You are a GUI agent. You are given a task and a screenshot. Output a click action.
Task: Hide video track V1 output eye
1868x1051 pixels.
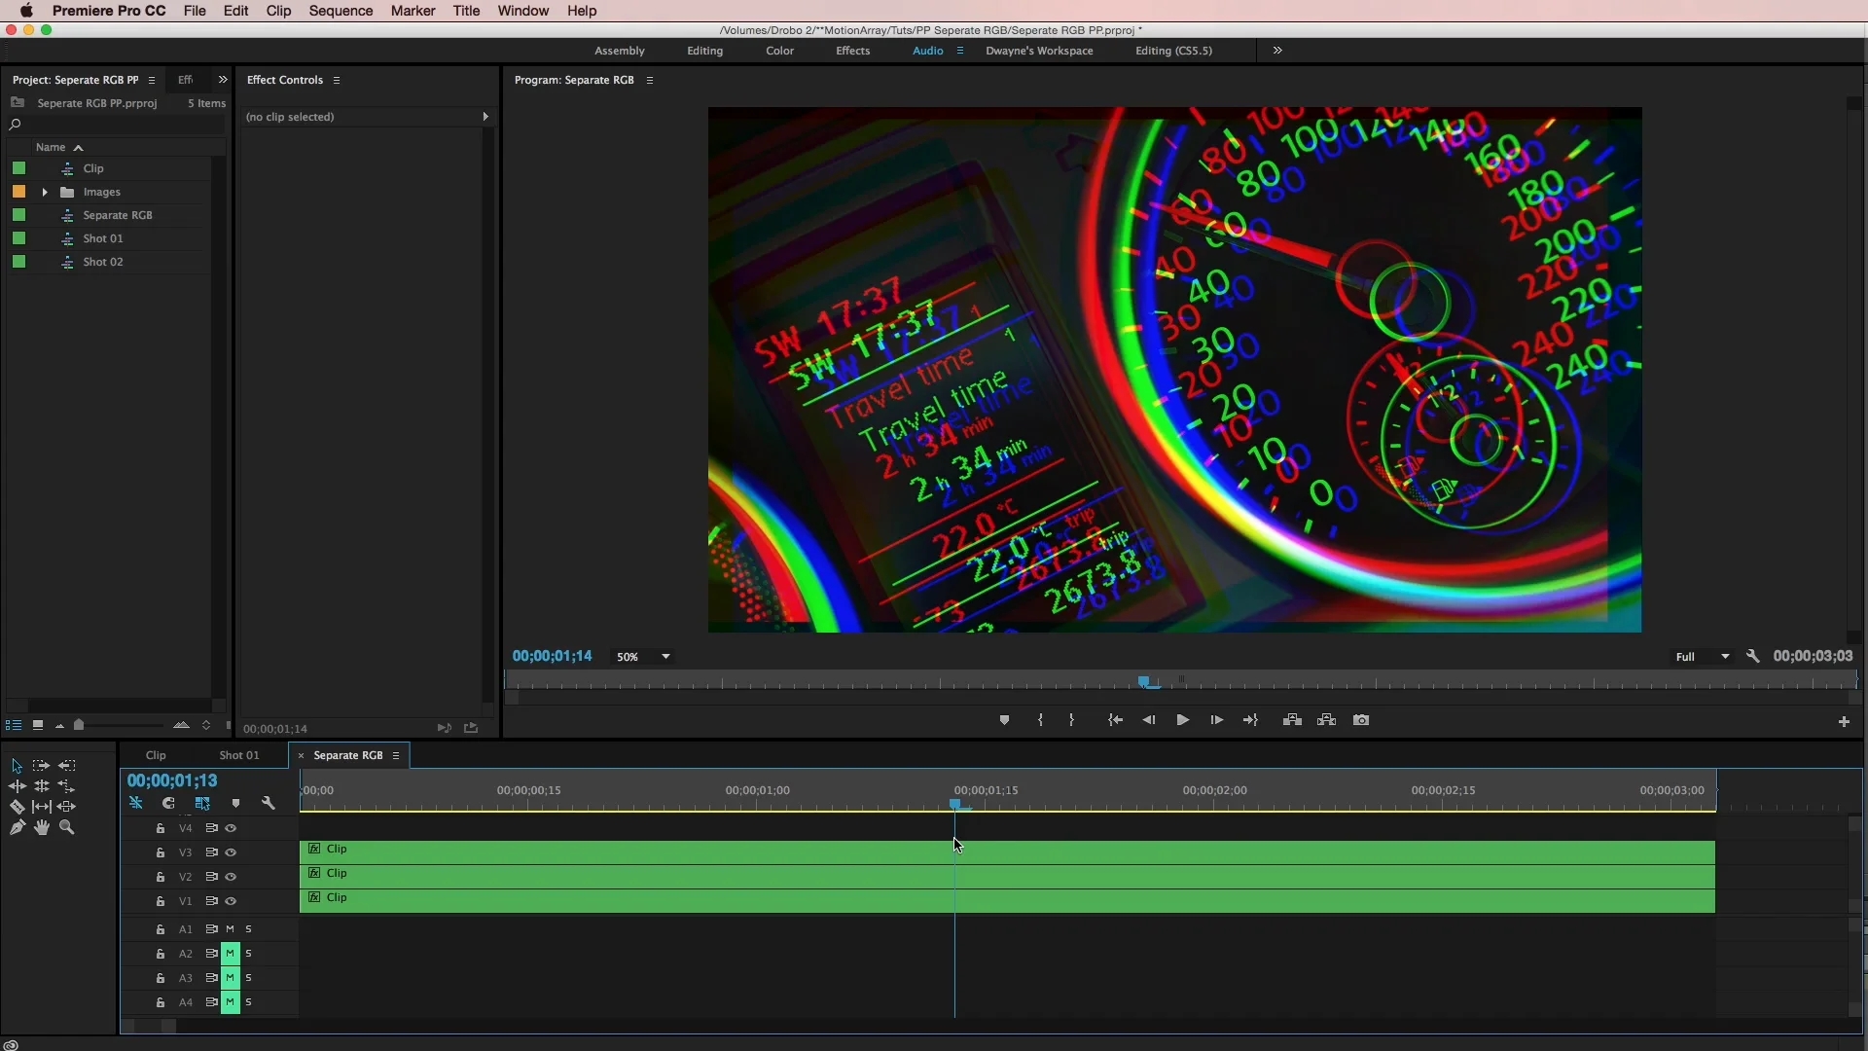point(231,901)
